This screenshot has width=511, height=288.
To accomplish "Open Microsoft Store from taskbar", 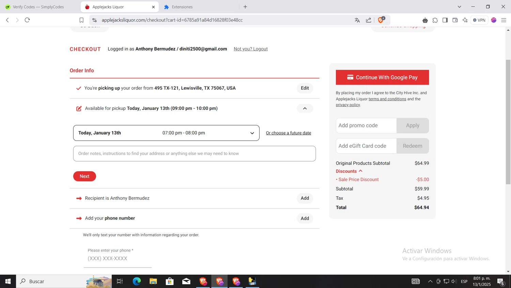I will [x=170, y=281].
